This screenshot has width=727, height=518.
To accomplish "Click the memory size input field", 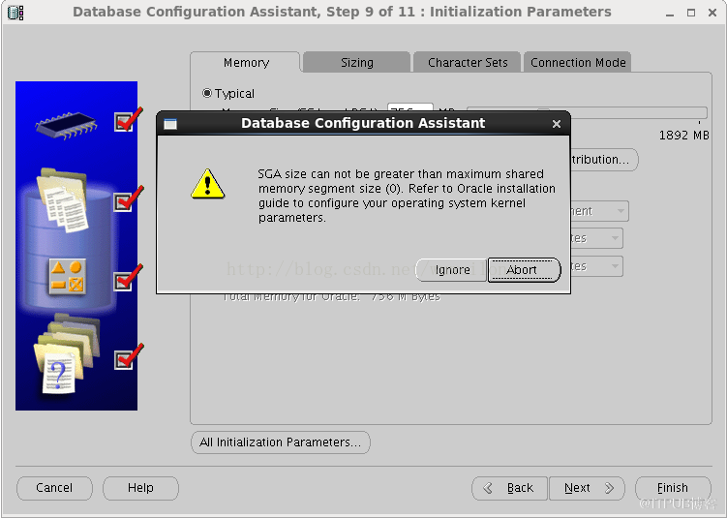I will coord(410,107).
